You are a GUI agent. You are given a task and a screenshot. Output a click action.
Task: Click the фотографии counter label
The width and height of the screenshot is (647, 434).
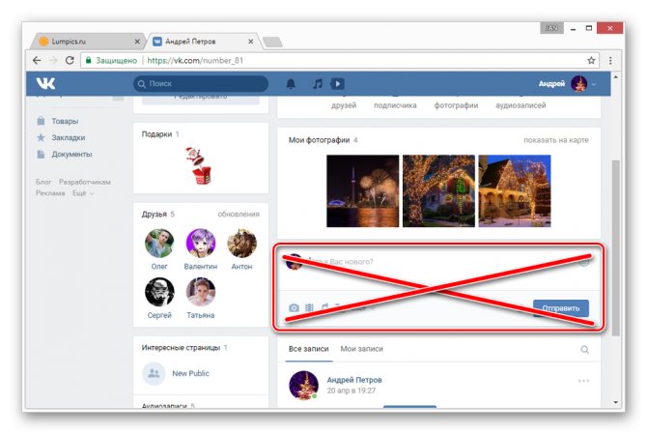coord(456,105)
